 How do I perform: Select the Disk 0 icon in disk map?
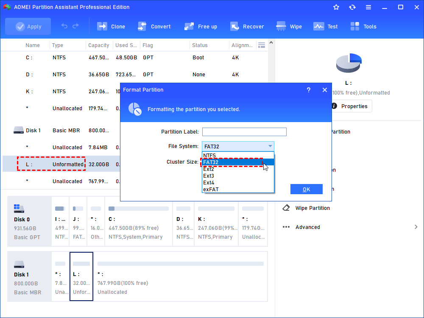pyautogui.click(x=19, y=209)
